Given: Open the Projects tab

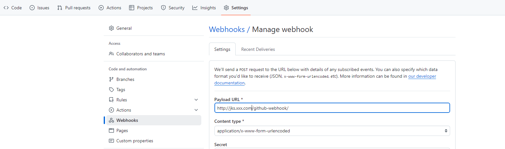Looking at the screenshot, I should pyautogui.click(x=141, y=8).
